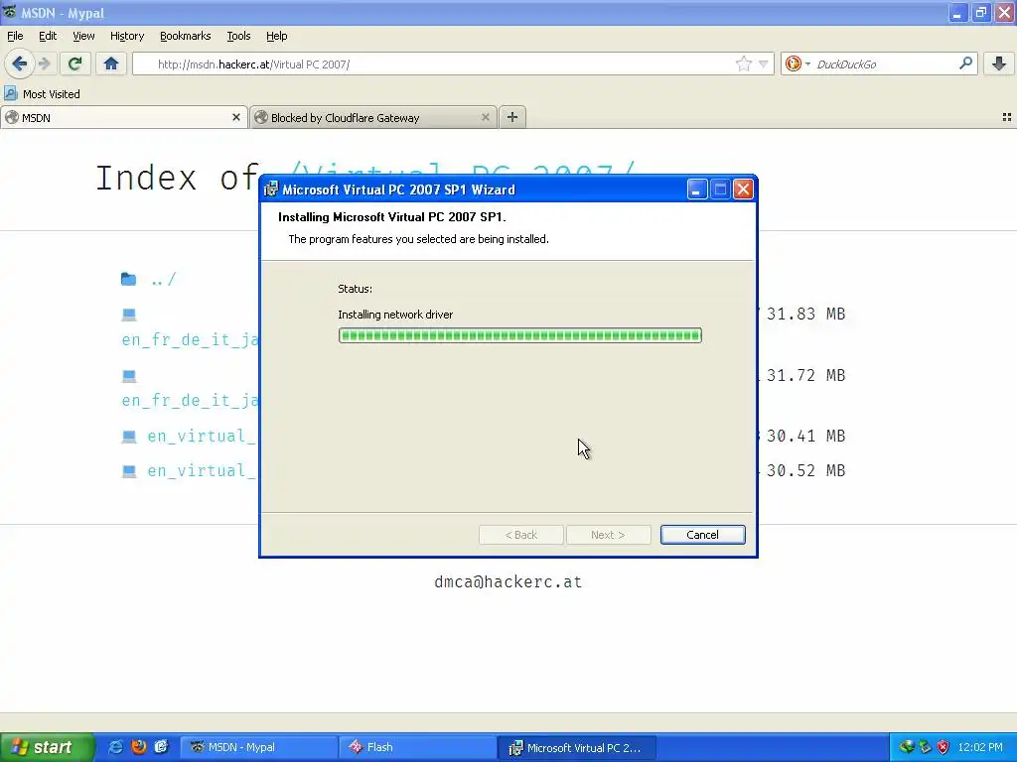
Task: Open the Bookmarks menu
Action: point(185,36)
